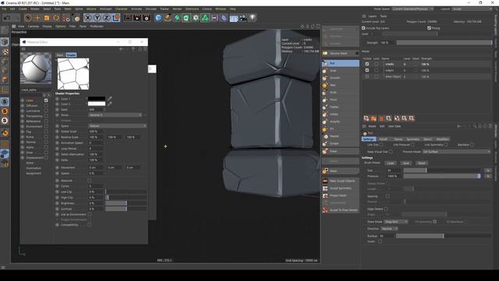
Task: Toggle Y axis lock in toolbar
Action: coord(97,18)
